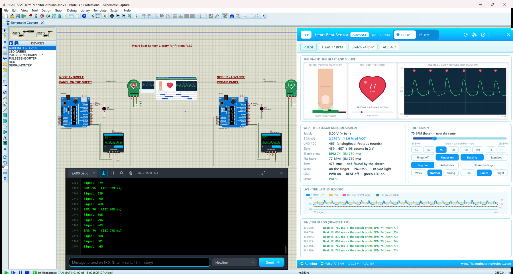Switch the panel to Test mode
513x274 pixels.
424,35
